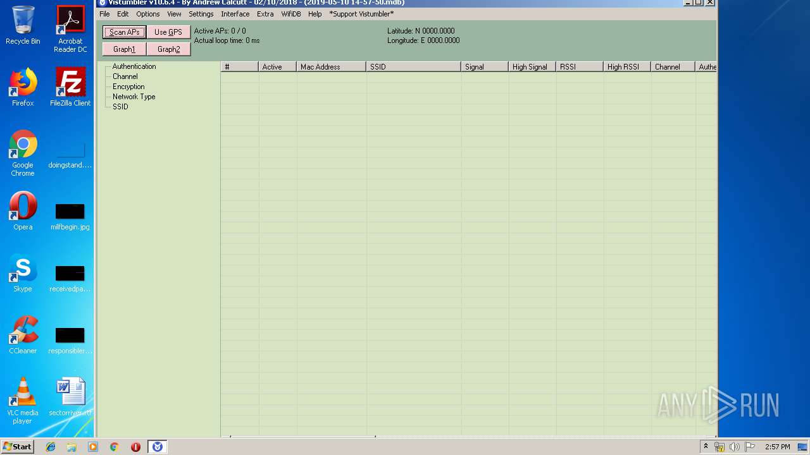Open the doingstand file on the desktop
This screenshot has height=455, width=810.
tap(70, 155)
